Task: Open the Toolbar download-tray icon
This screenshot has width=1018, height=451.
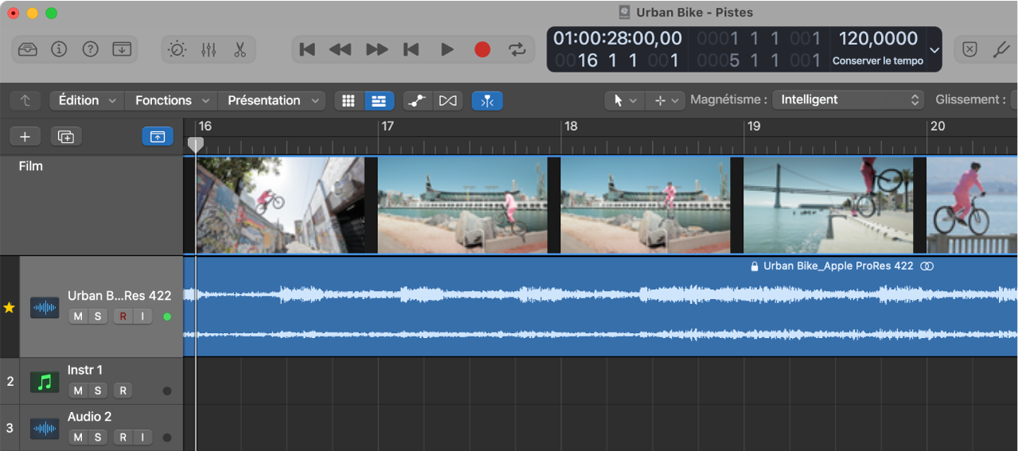Action: [x=122, y=49]
